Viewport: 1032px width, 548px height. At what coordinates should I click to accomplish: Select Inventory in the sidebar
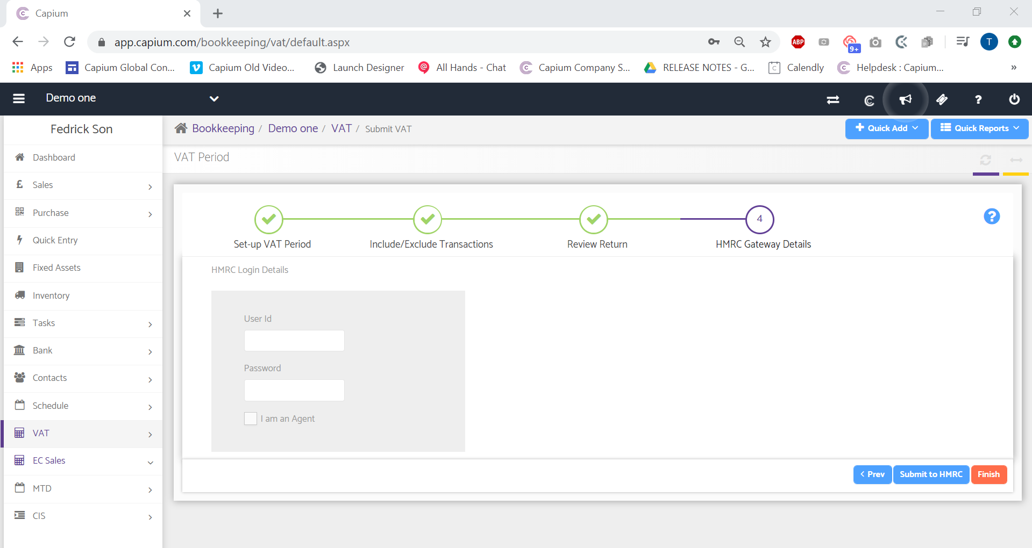83,295
